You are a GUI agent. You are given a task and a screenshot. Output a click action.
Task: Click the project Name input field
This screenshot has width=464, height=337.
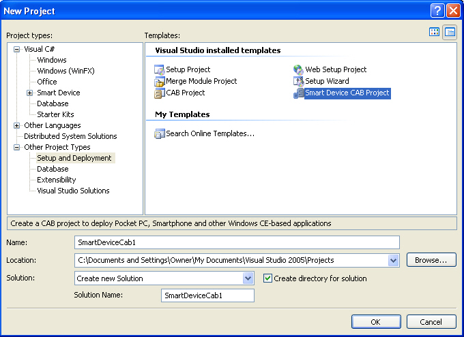pos(237,242)
